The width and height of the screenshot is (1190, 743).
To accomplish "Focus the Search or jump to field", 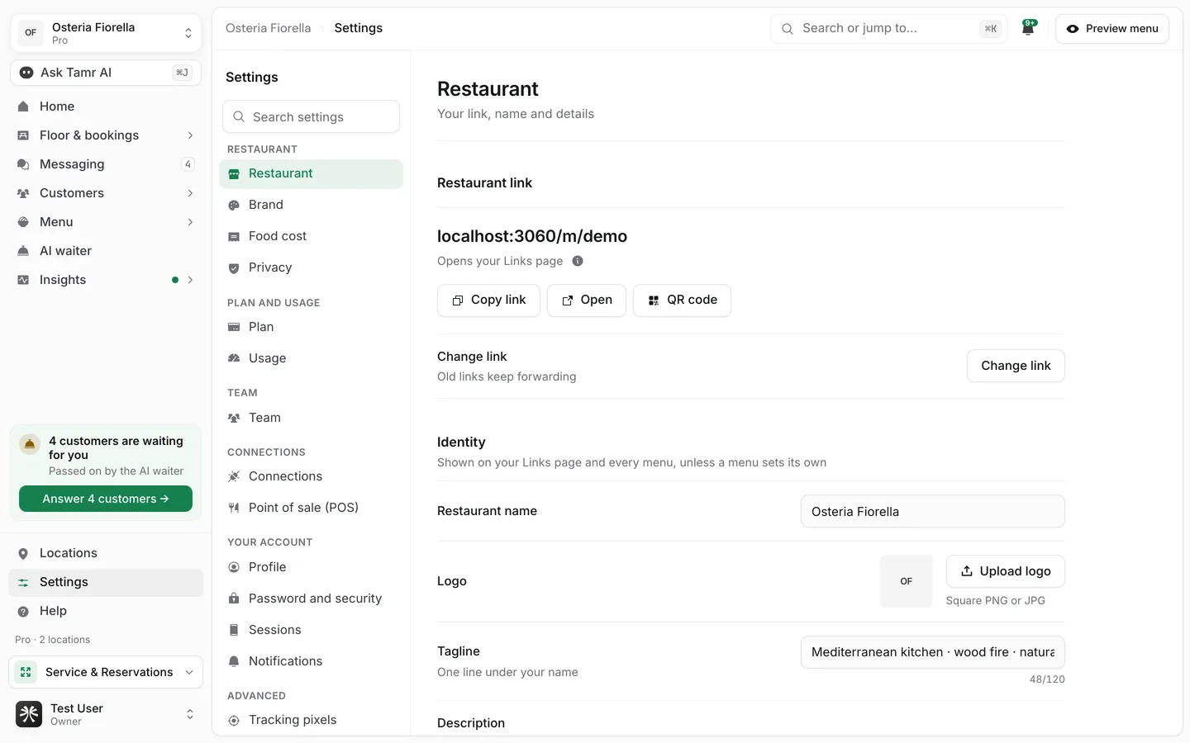I will (889, 28).
